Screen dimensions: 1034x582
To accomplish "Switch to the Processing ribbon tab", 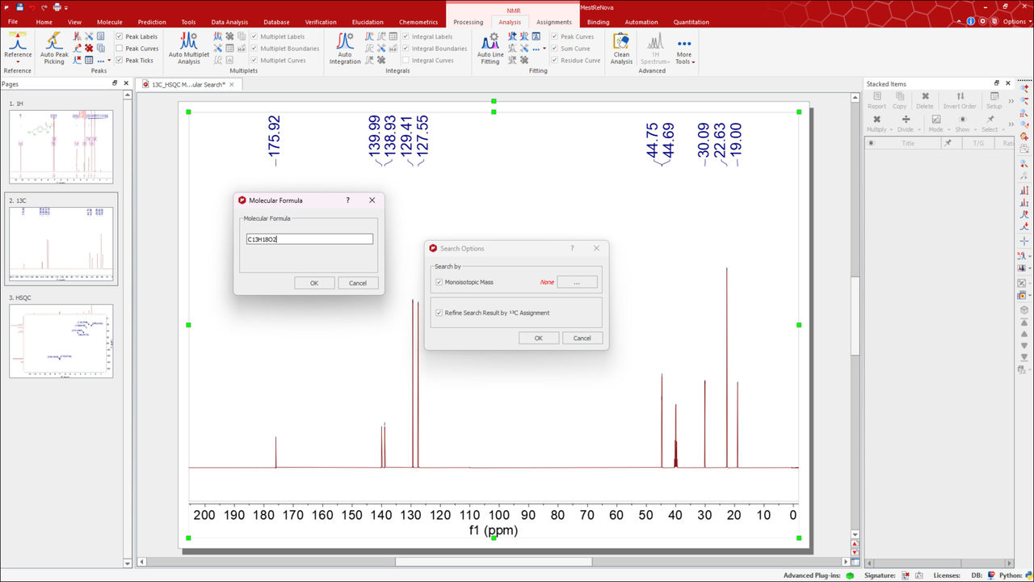I will point(468,22).
